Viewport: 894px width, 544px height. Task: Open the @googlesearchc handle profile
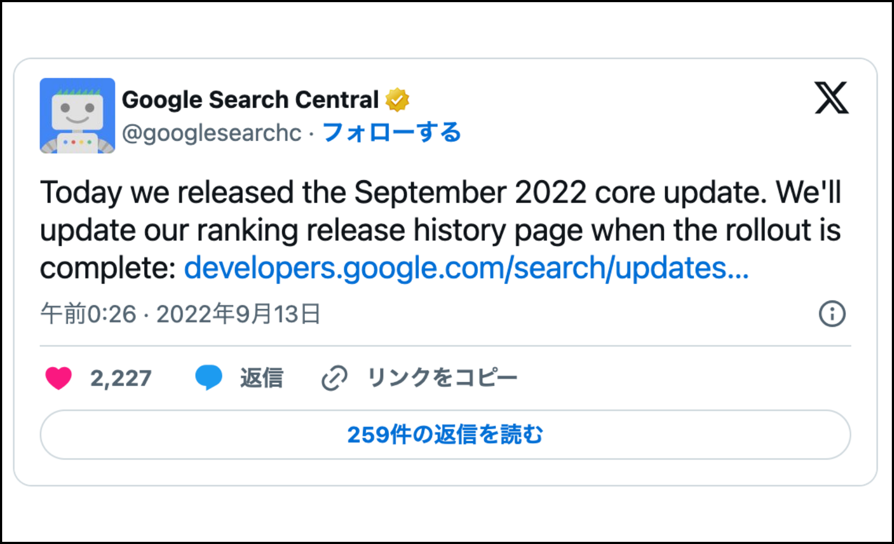tap(212, 133)
